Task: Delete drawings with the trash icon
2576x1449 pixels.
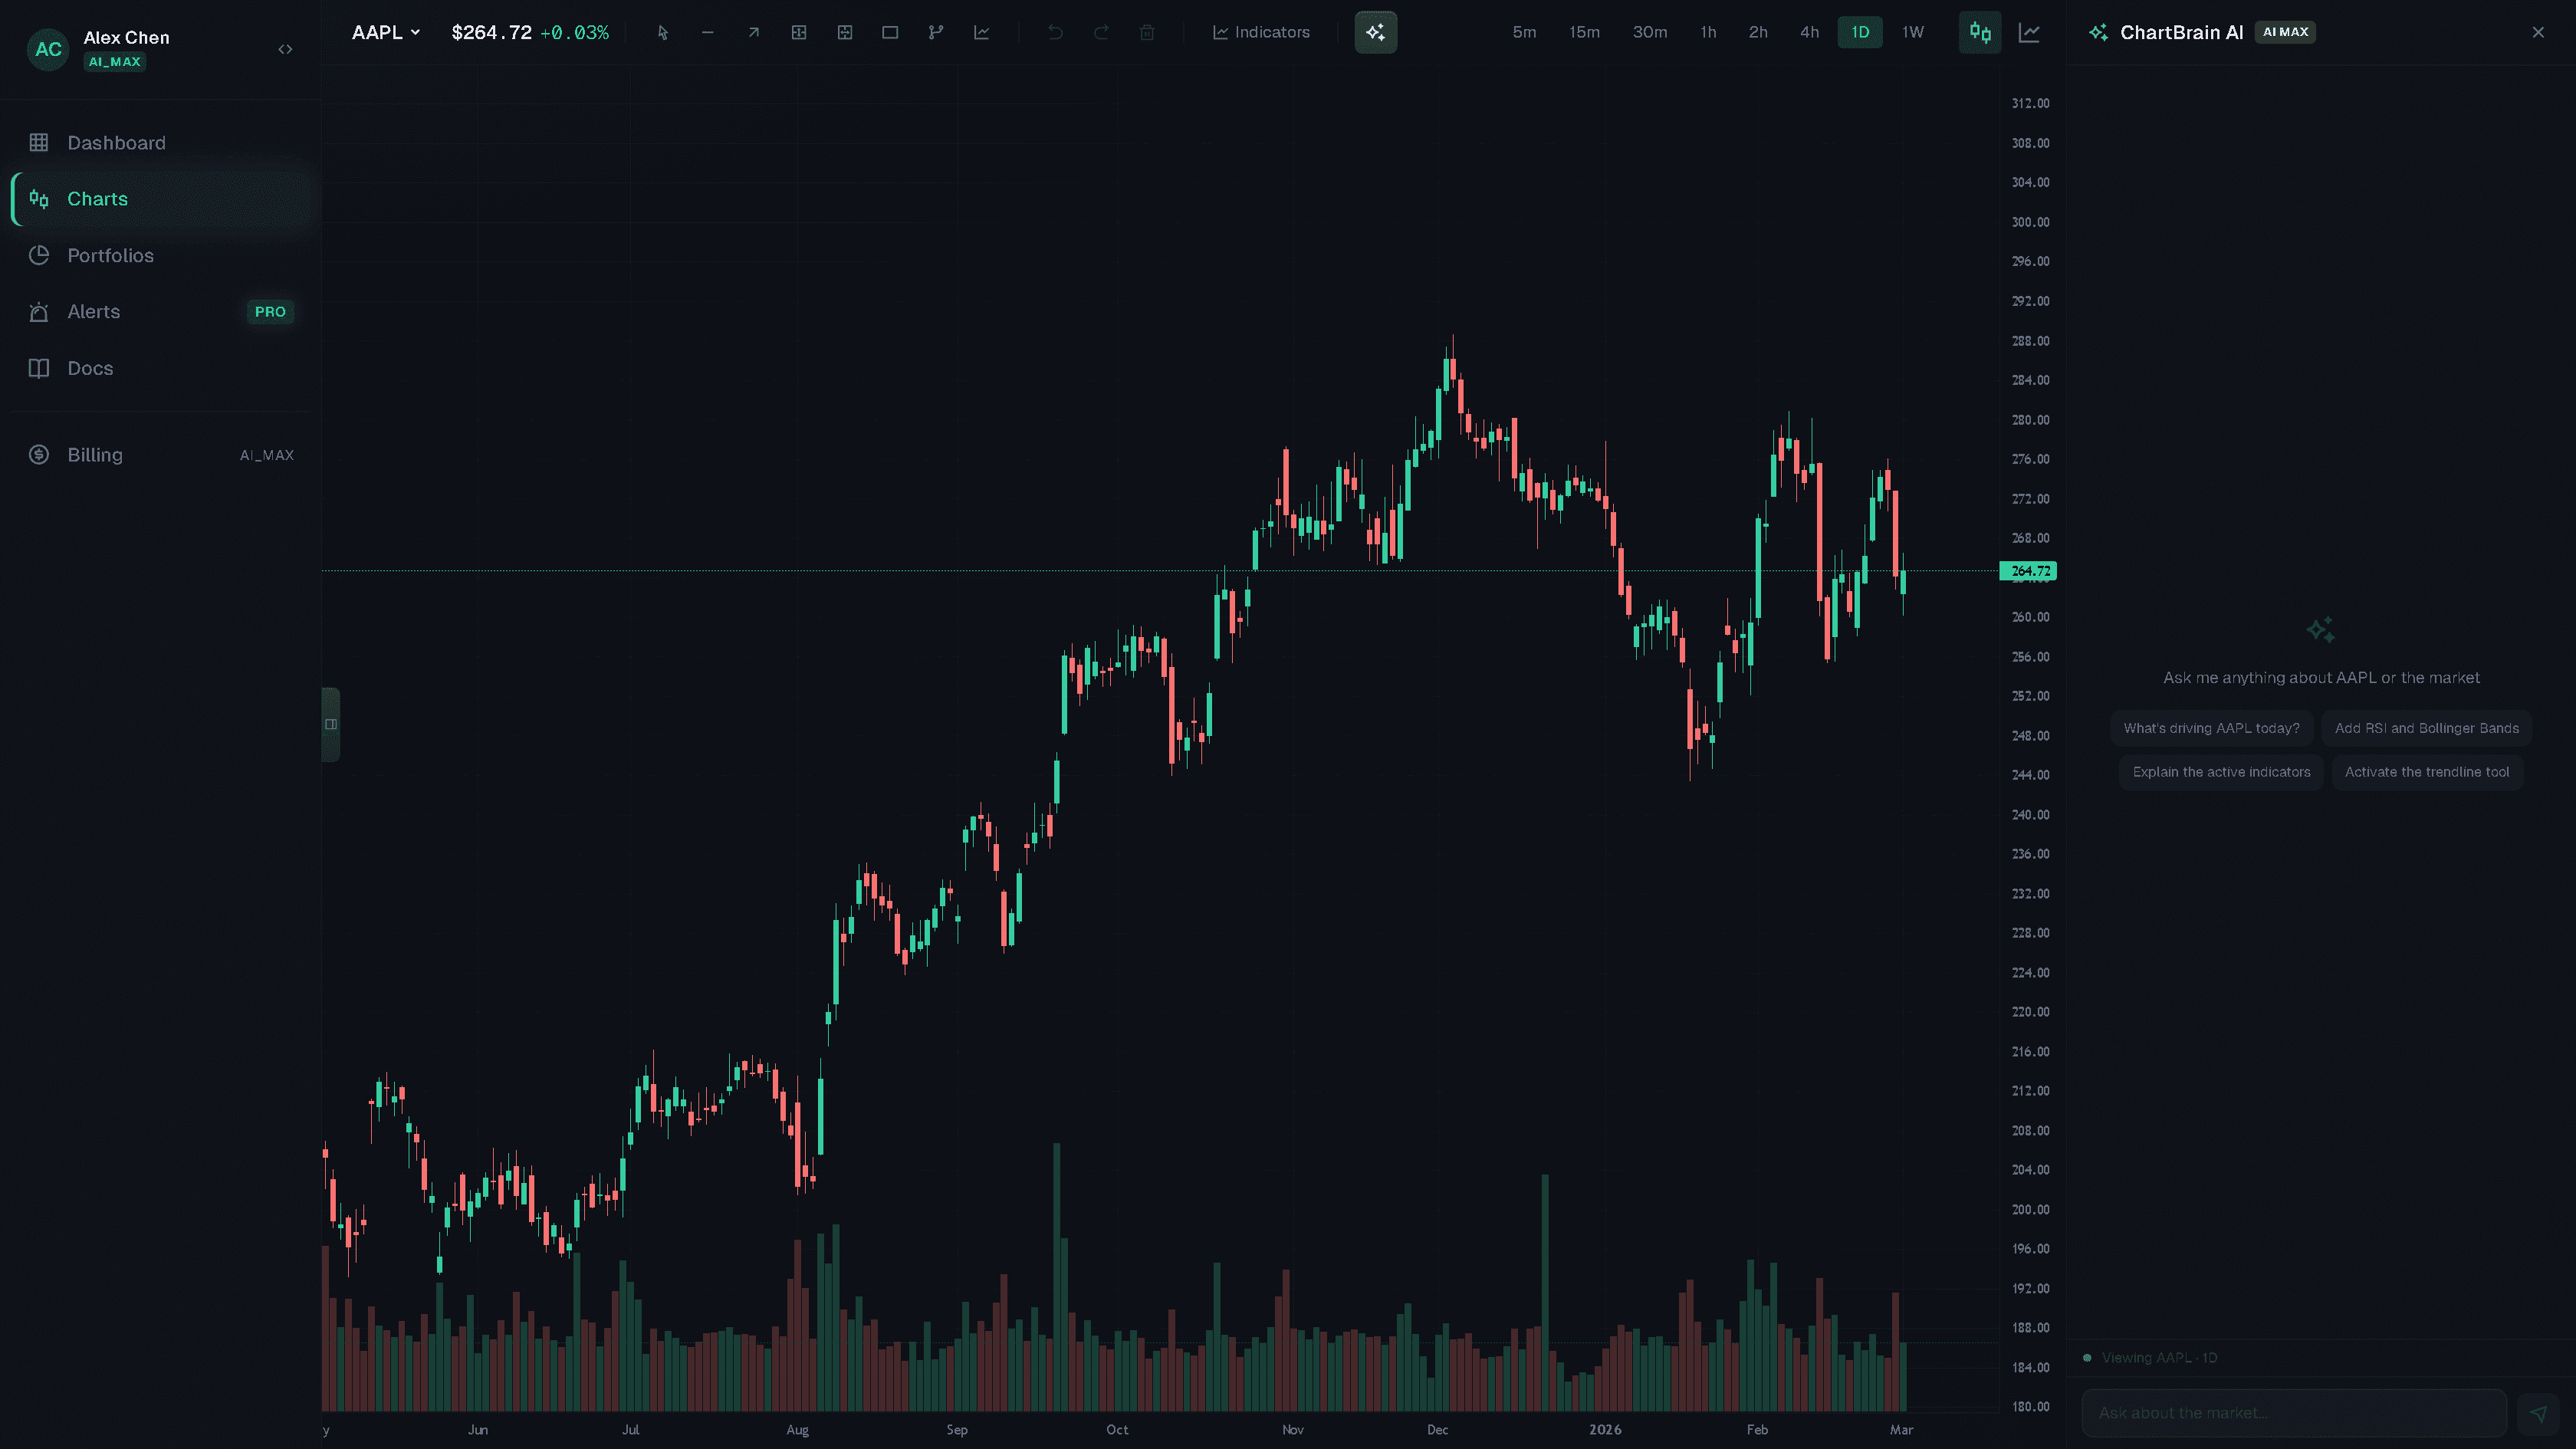Action: [x=1147, y=32]
